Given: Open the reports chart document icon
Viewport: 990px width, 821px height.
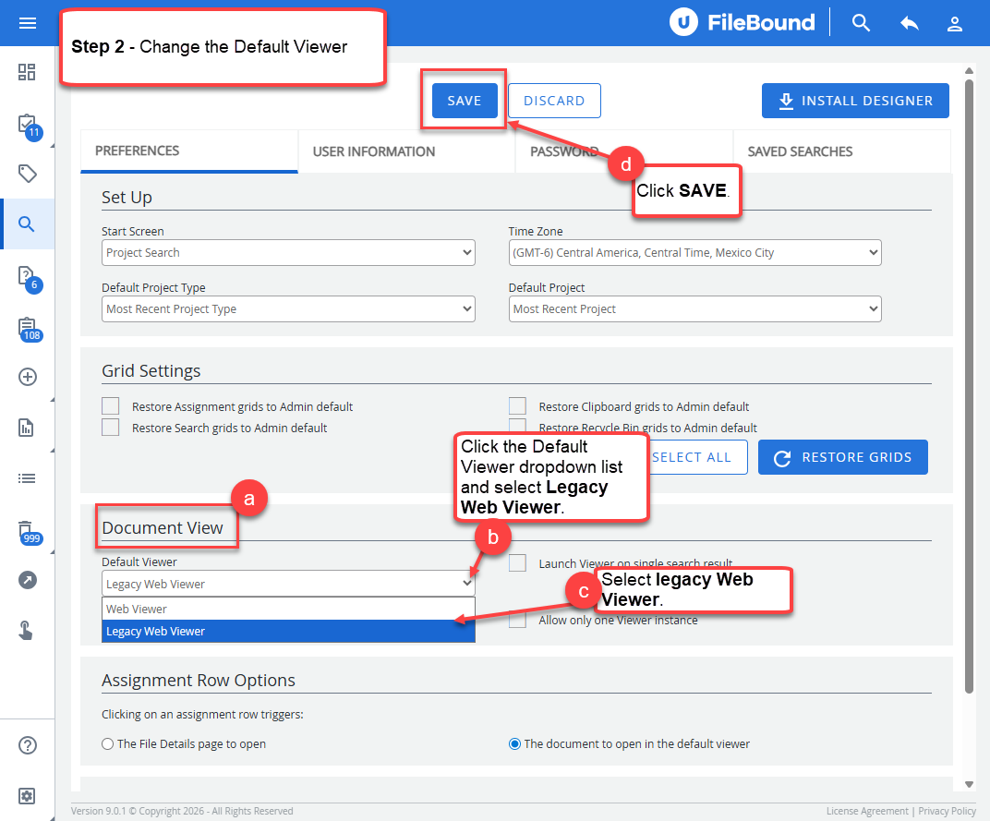Looking at the screenshot, I should coord(27,428).
